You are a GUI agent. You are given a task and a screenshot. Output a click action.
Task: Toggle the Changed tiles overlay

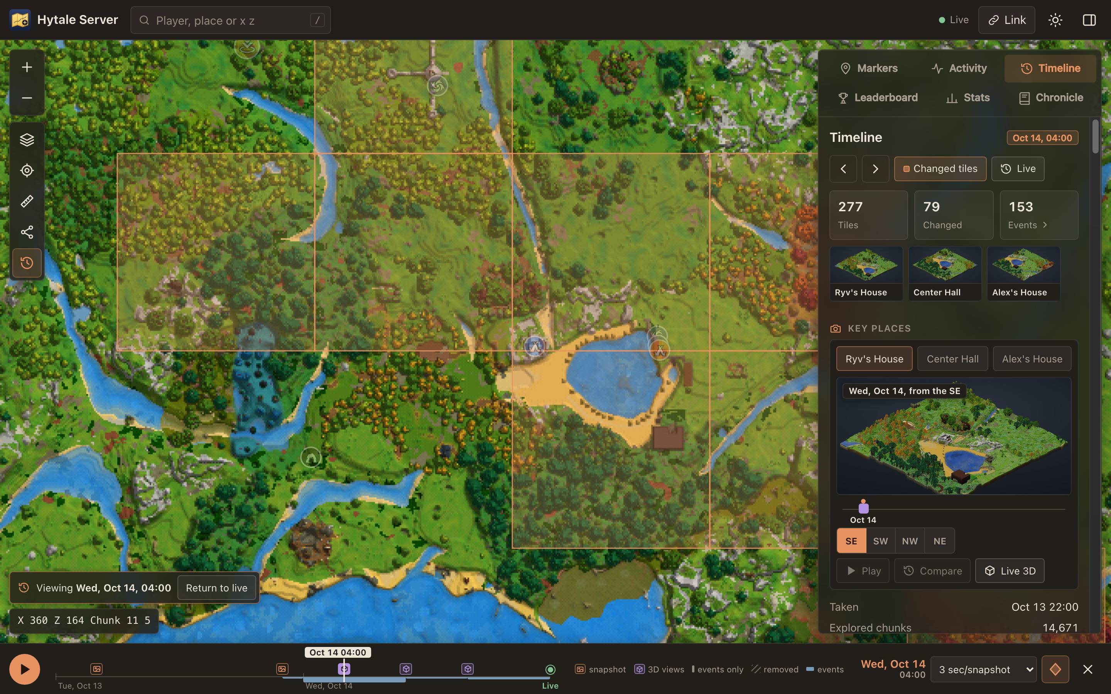pos(940,169)
